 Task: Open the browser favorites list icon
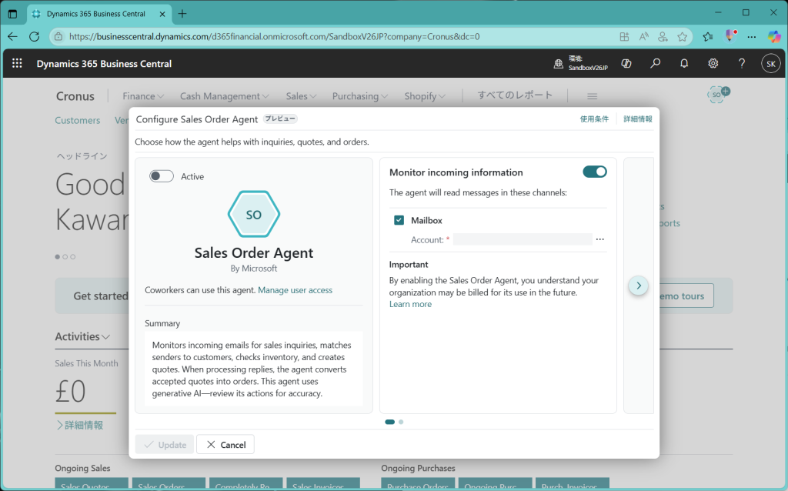[x=708, y=36]
